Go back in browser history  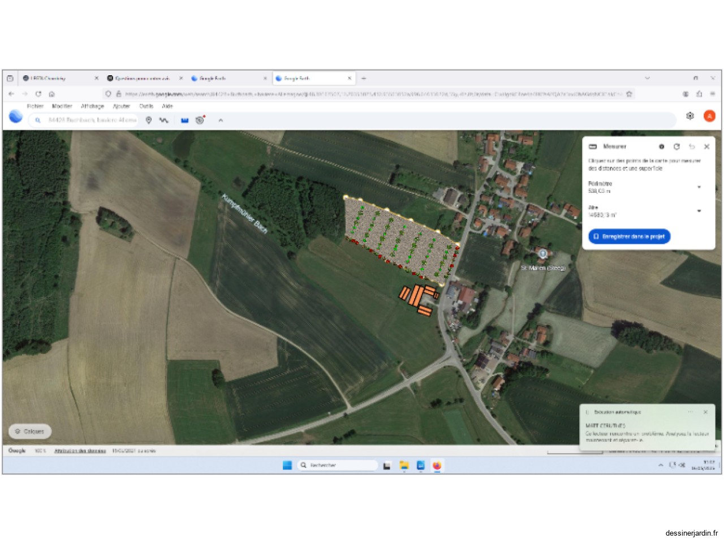pos(11,94)
